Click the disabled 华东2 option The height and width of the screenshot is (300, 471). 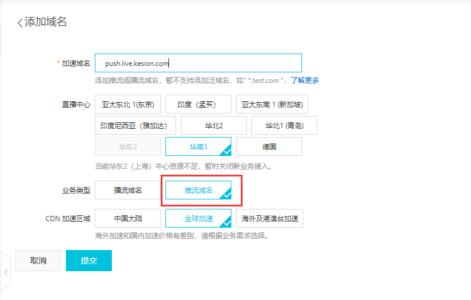(x=128, y=146)
